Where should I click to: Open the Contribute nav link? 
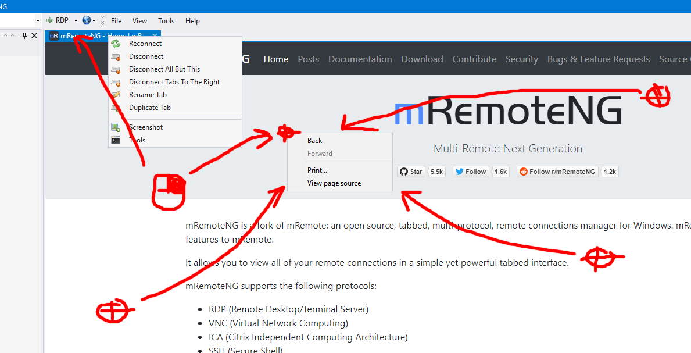[474, 59]
